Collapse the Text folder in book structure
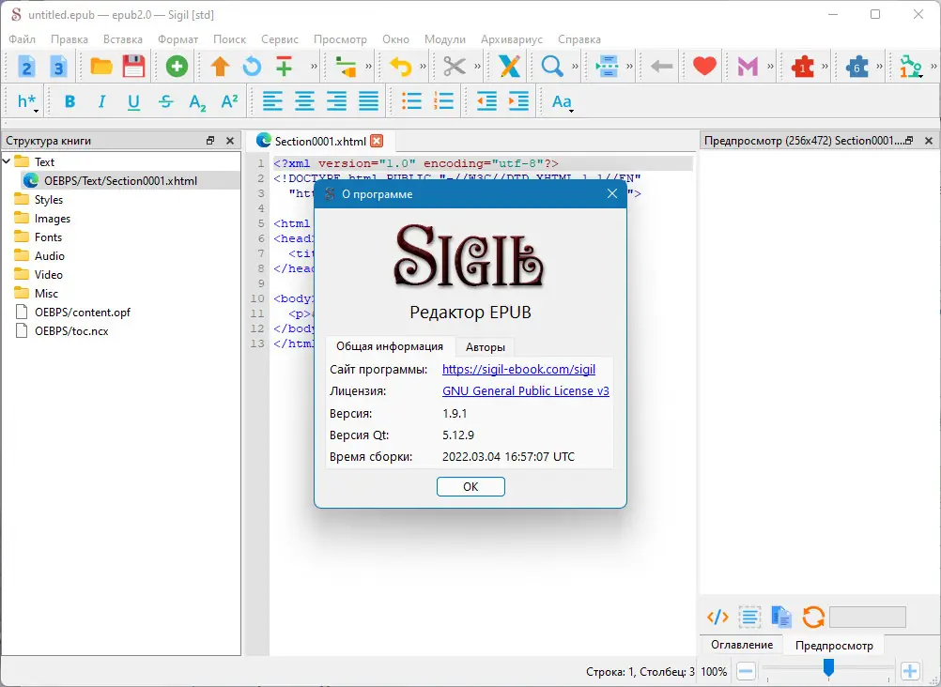 click(7, 160)
